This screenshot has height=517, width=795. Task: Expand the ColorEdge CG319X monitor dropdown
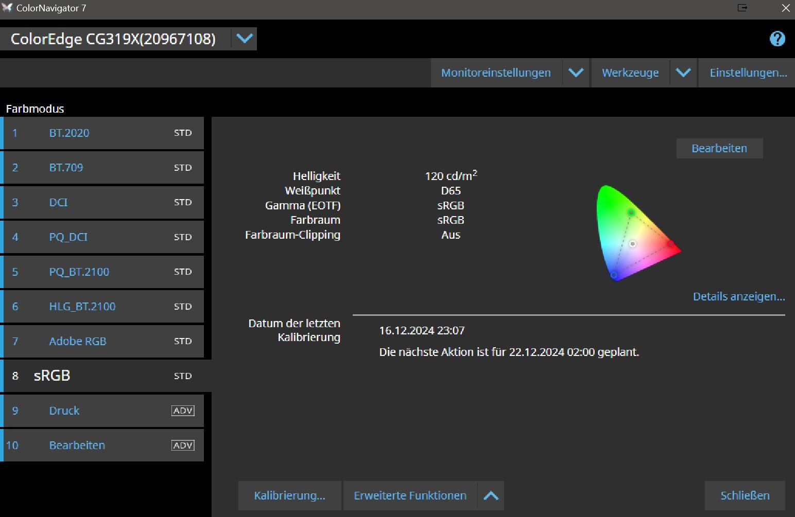[x=245, y=39]
